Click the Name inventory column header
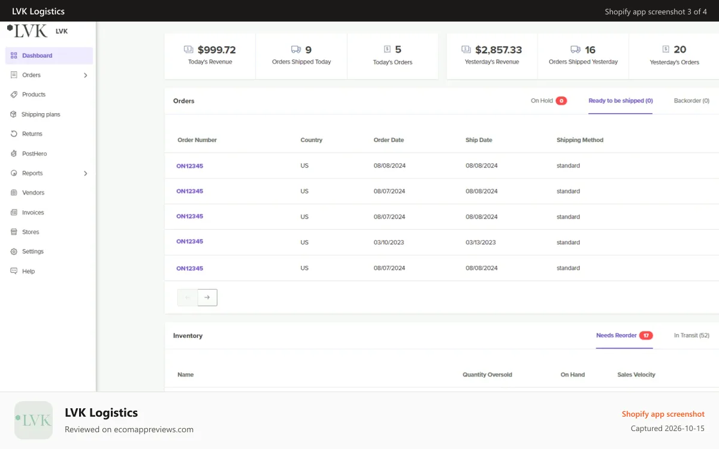The height and width of the screenshot is (449, 719). (x=186, y=375)
